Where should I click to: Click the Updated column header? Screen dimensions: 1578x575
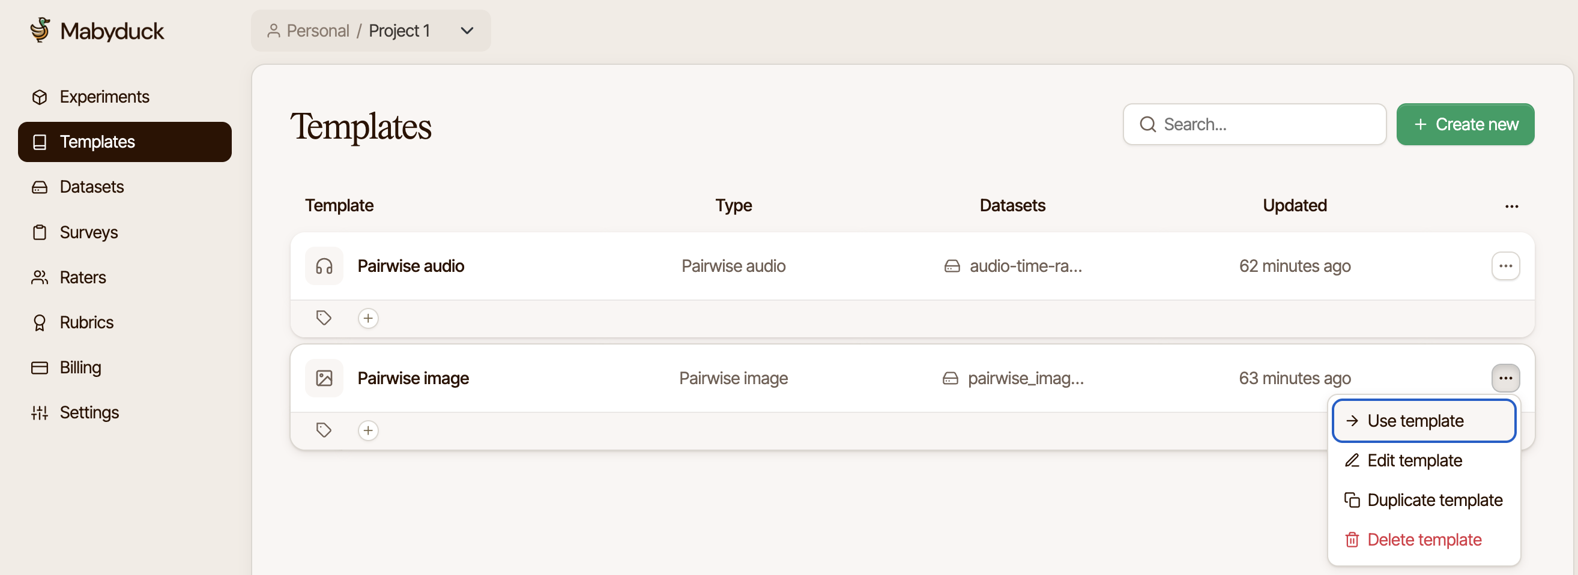pyautogui.click(x=1295, y=206)
